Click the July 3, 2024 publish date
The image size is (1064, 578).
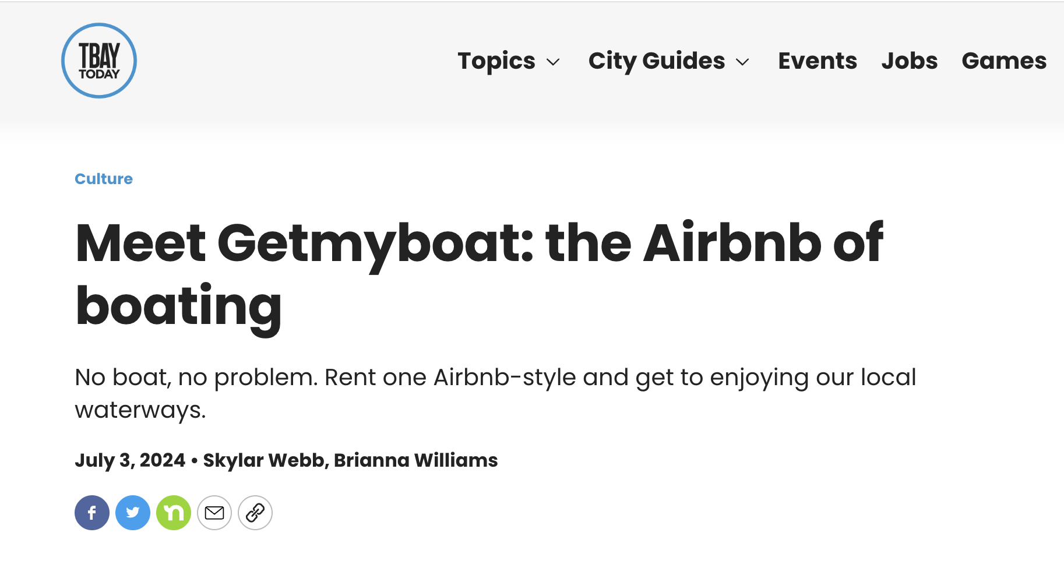130,460
